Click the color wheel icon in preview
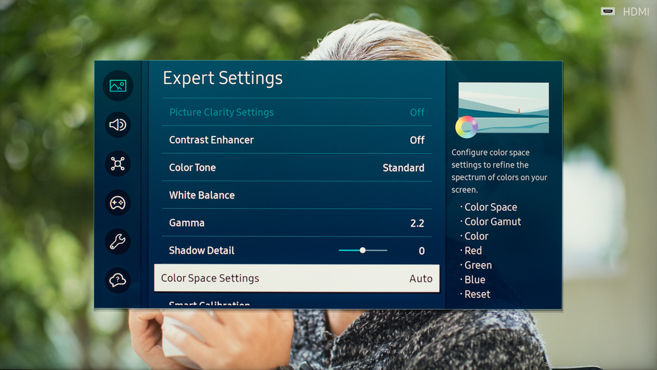 (466, 127)
